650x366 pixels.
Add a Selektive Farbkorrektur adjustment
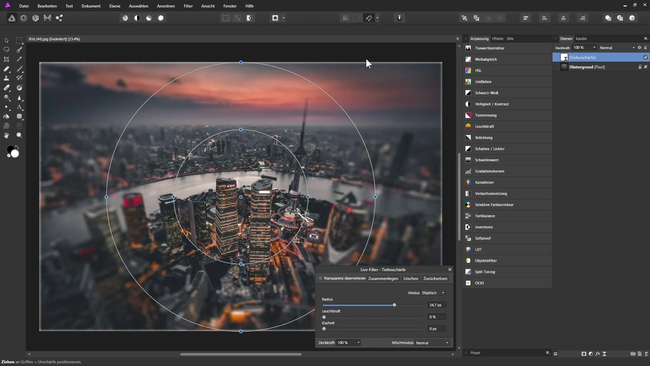507,205
